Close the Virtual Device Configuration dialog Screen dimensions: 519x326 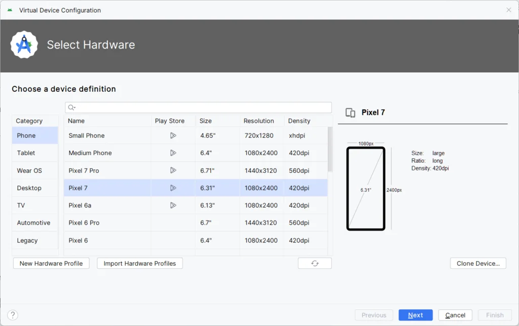[509, 10]
